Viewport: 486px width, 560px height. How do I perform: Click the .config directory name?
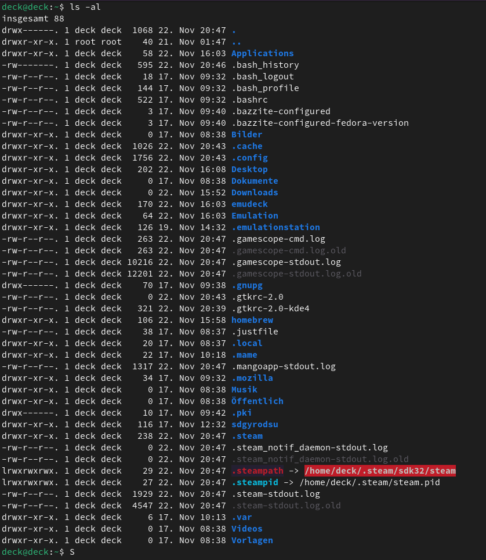point(249,158)
